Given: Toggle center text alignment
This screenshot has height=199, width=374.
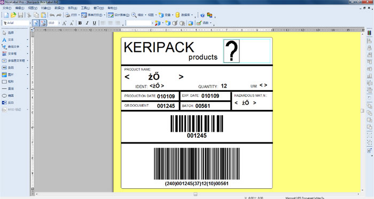Looking at the screenshot, I should click(x=110, y=23).
